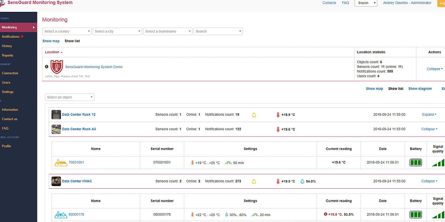Image resolution: width=445 pixels, height=222 pixels.
Task: Click sensor 70001001 thermometer device icon
Action: click(61, 162)
